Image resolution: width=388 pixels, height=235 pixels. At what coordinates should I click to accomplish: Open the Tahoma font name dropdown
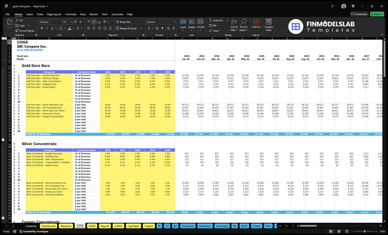tap(62, 22)
